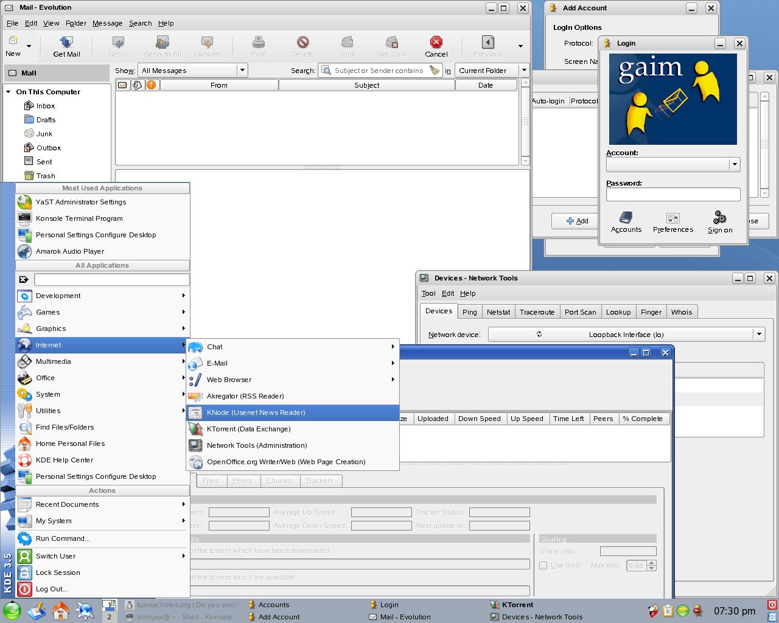Image resolution: width=779 pixels, height=623 pixels.
Task: Switch to the Whois tab in Network Tools
Action: 682,312
